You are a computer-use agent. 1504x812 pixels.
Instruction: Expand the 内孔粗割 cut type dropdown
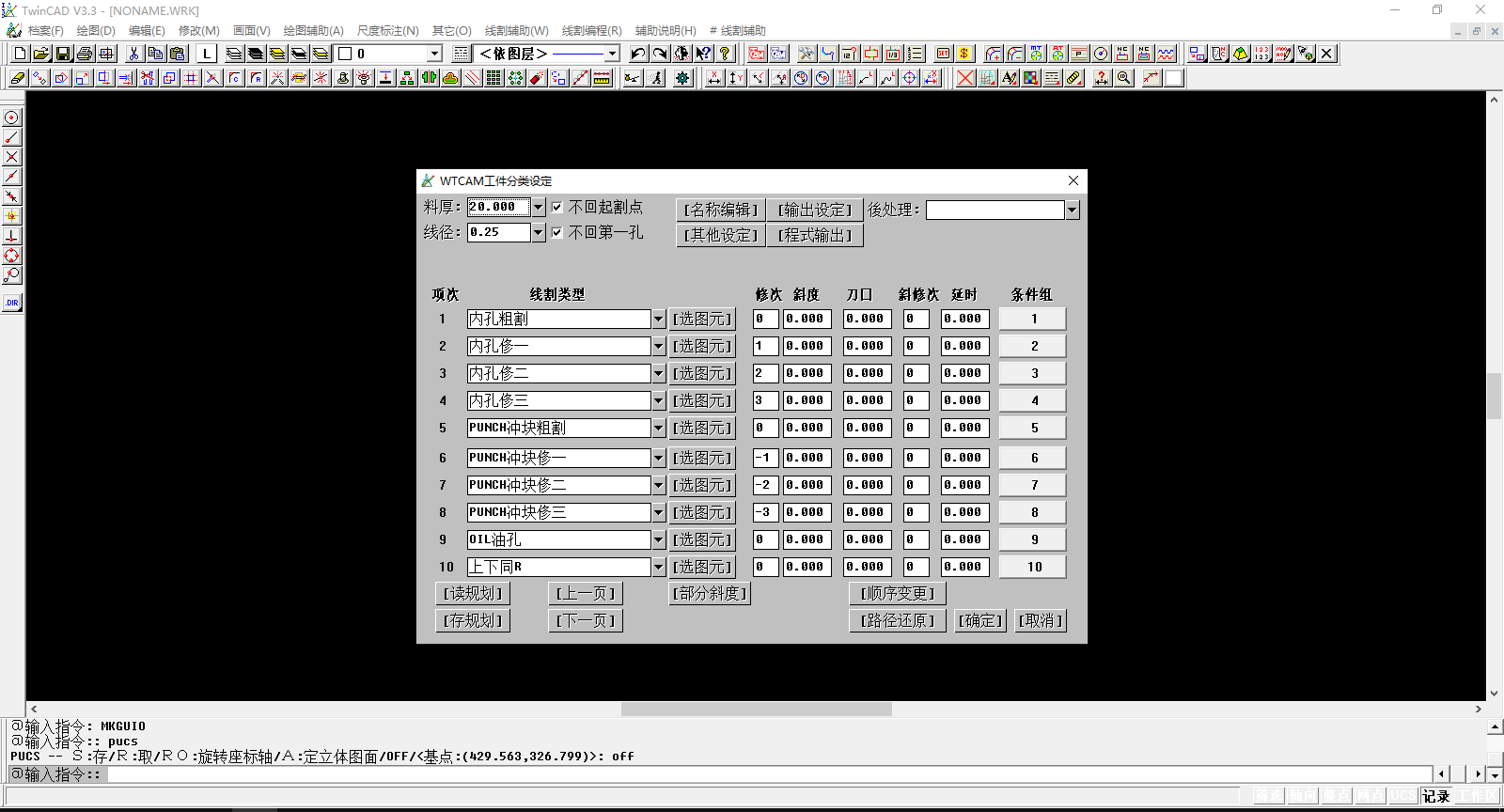click(658, 320)
